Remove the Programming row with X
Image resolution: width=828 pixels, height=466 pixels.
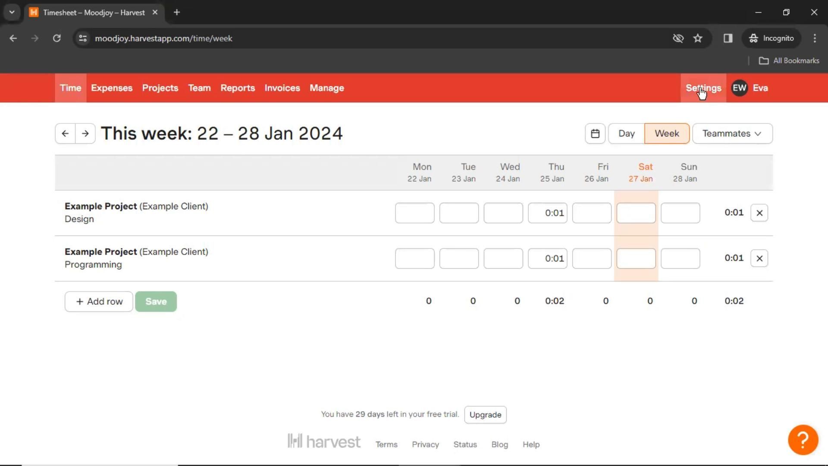pyautogui.click(x=759, y=258)
